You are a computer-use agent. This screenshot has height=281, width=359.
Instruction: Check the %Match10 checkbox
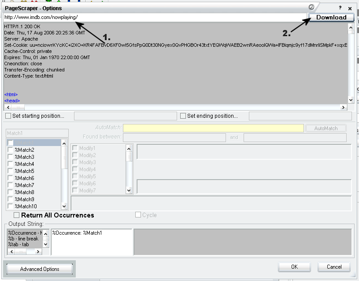[x=10, y=206]
